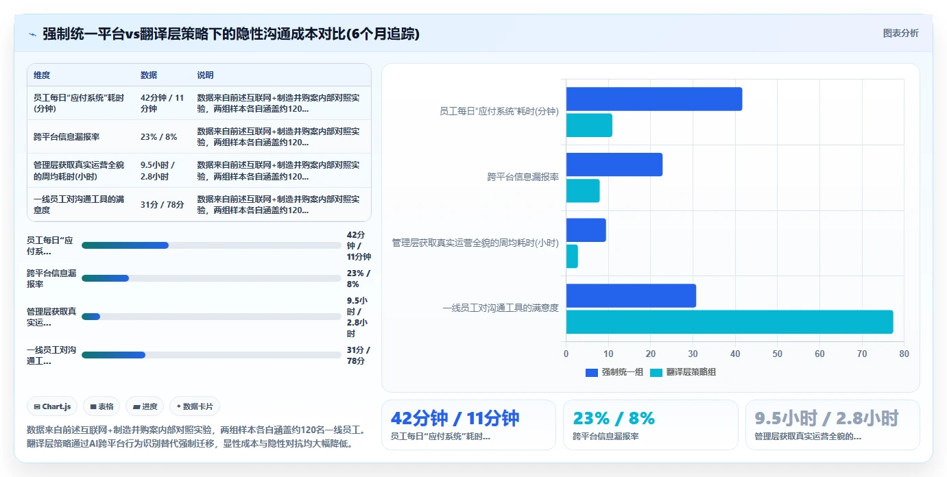
Task: Open the 图表分析 label in header
Action: 900,34
